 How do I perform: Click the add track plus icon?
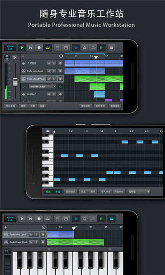pyautogui.click(x=23, y=56)
